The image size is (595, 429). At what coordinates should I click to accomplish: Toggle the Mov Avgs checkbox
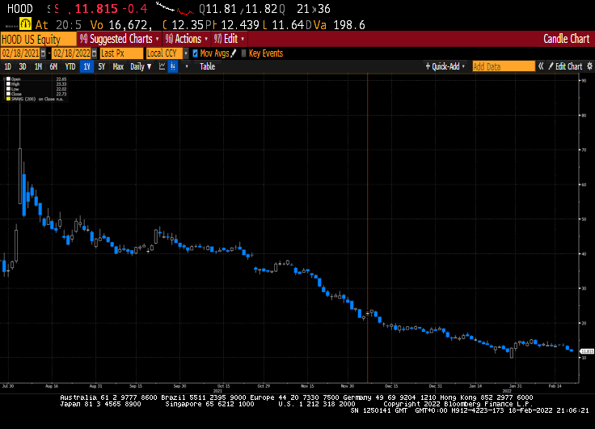[x=195, y=53]
